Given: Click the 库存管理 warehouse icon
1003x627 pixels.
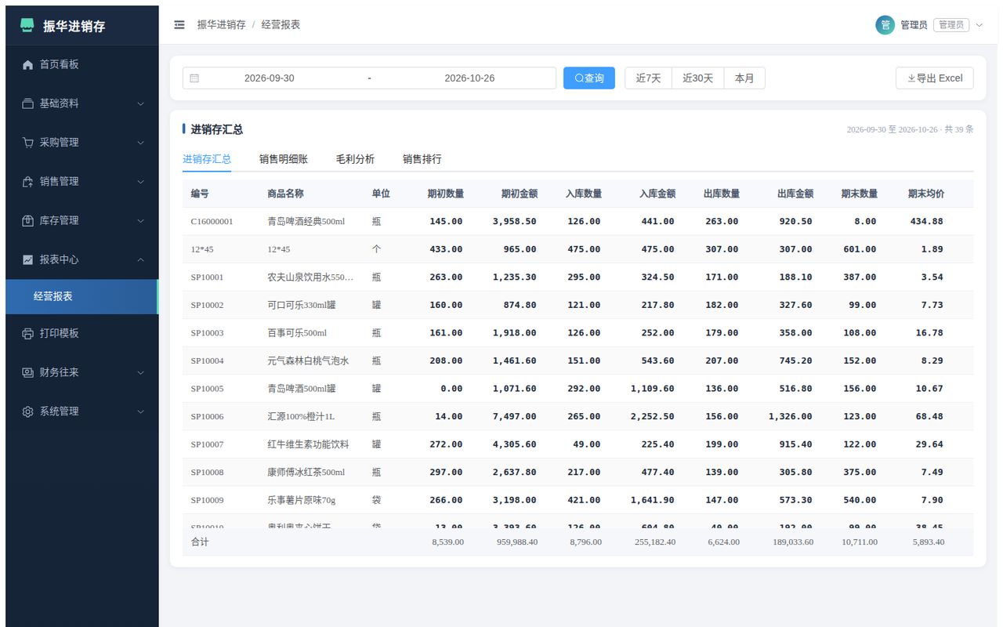Looking at the screenshot, I should [x=27, y=220].
